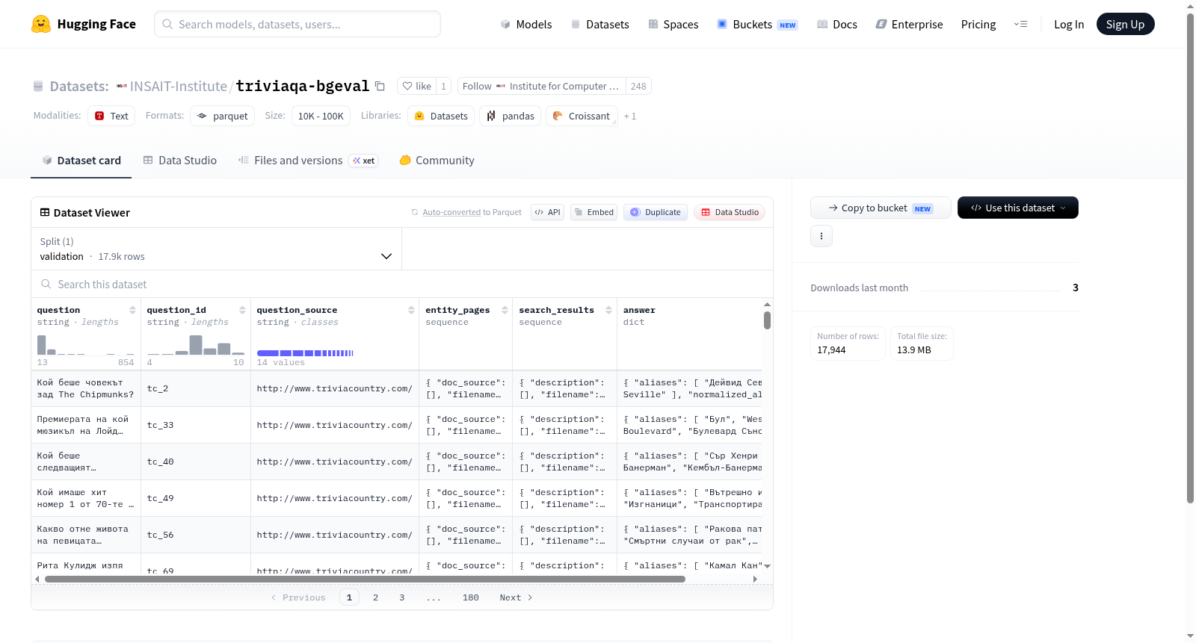Select the pandas library tag
The width and height of the screenshot is (1196, 643).
coord(511,116)
